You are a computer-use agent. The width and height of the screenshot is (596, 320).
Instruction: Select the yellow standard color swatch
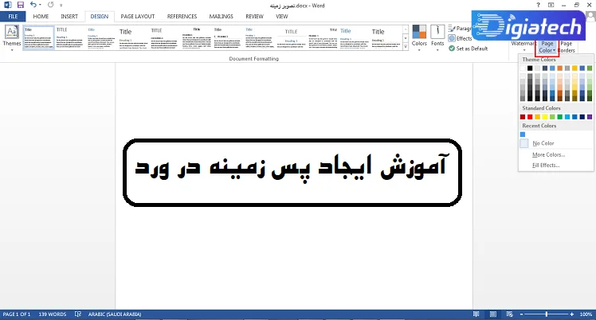pyautogui.click(x=545, y=117)
